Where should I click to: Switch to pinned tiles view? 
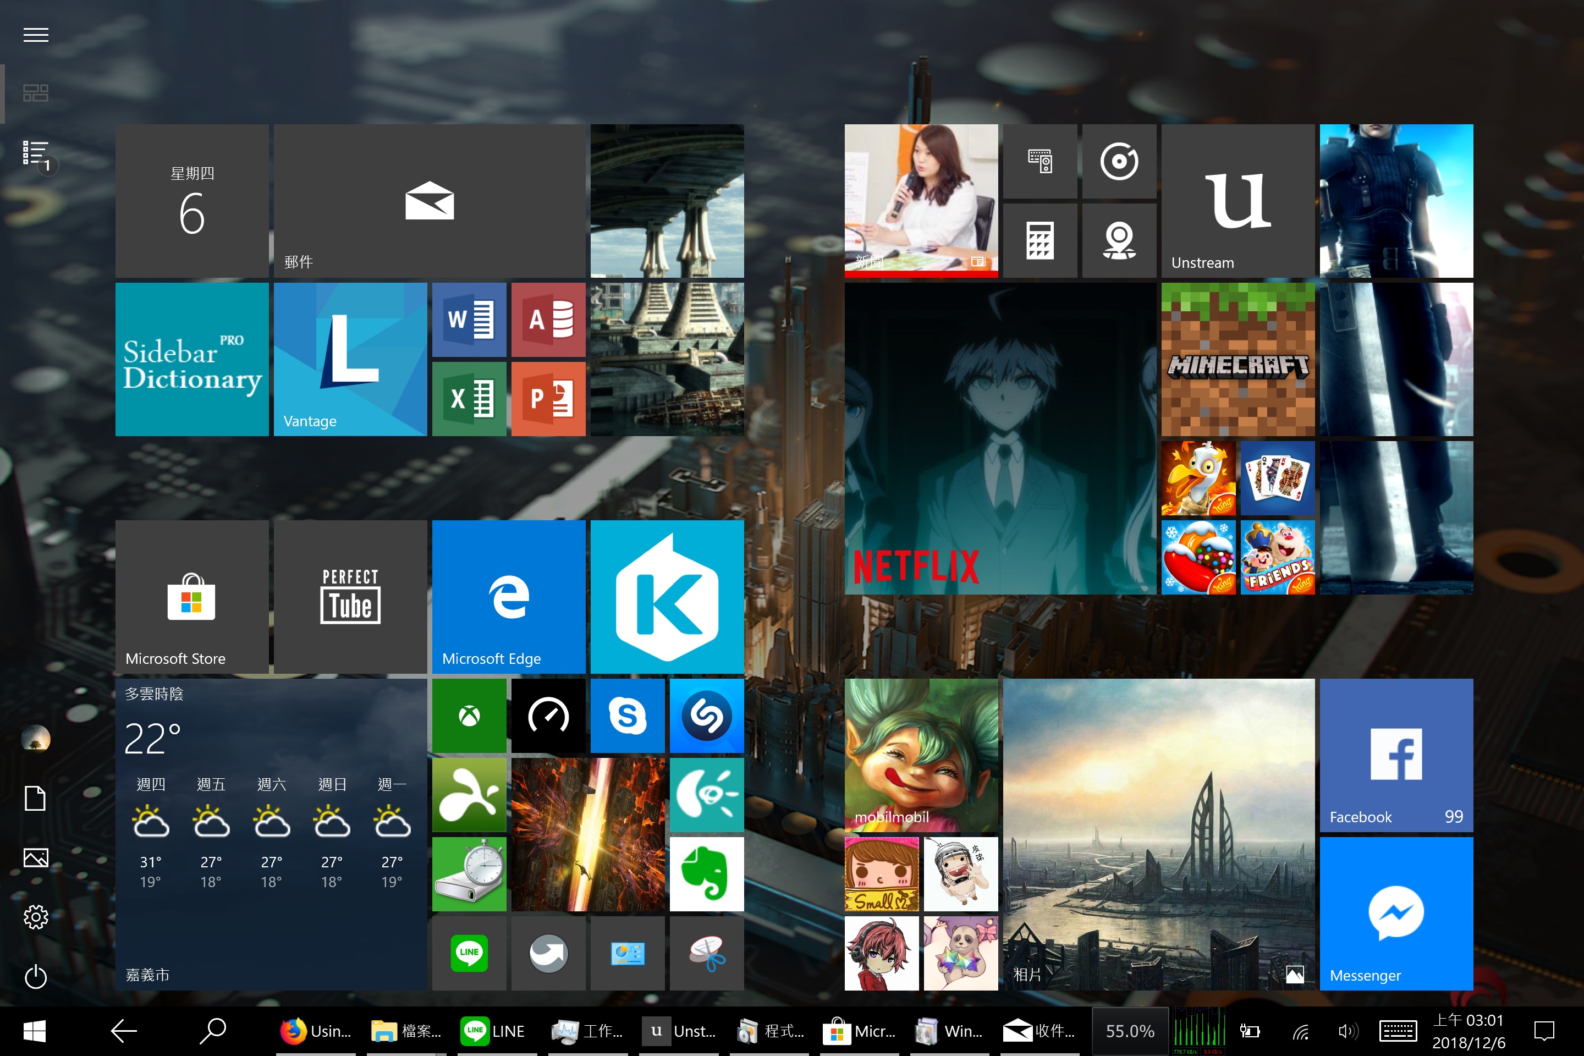coord(36,93)
